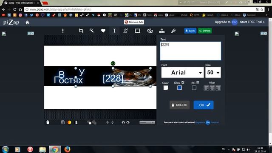Align text to the right
Image resolution: width=272 pixels, height=153 pixels.
coord(218,88)
